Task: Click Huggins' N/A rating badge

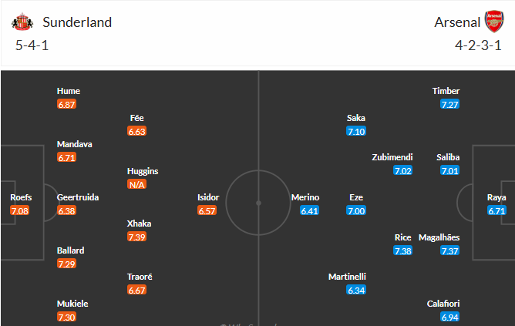Action: [x=137, y=184]
